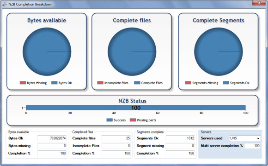The width and height of the screenshot is (268, 166).
Task: Click the app icon in title bar
Action: 5,4
